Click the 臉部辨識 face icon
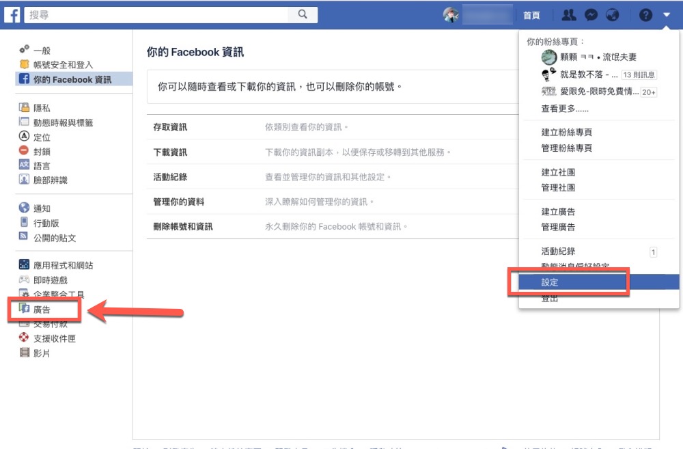683x449 pixels. (24, 179)
